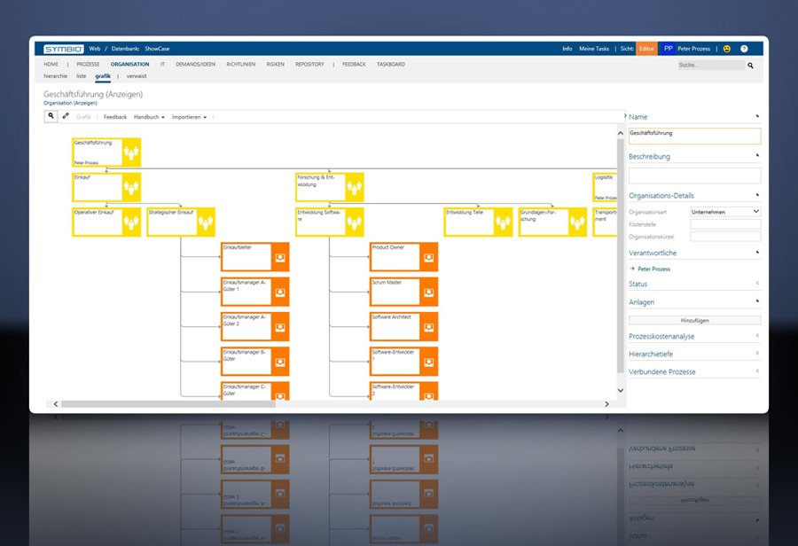This screenshot has width=798, height=546.
Task: Click Feedback in the diagram toolbar
Action: [115, 117]
